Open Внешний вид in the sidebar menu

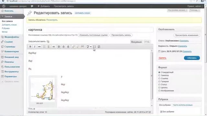click(x=12, y=57)
